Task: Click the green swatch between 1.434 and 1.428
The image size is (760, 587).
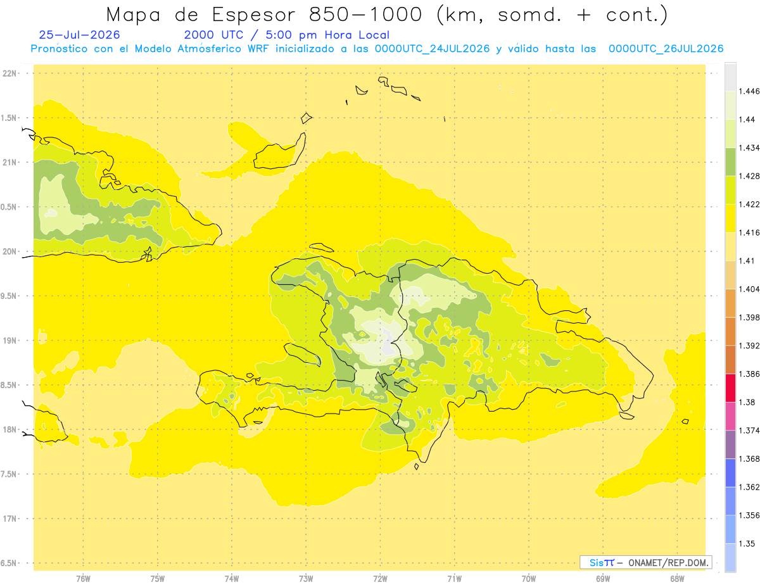Action: [x=731, y=161]
